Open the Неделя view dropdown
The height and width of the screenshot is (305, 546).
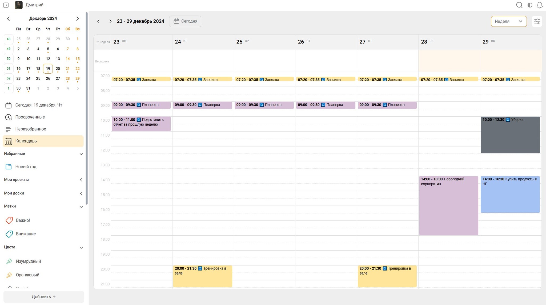[x=508, y=21]
